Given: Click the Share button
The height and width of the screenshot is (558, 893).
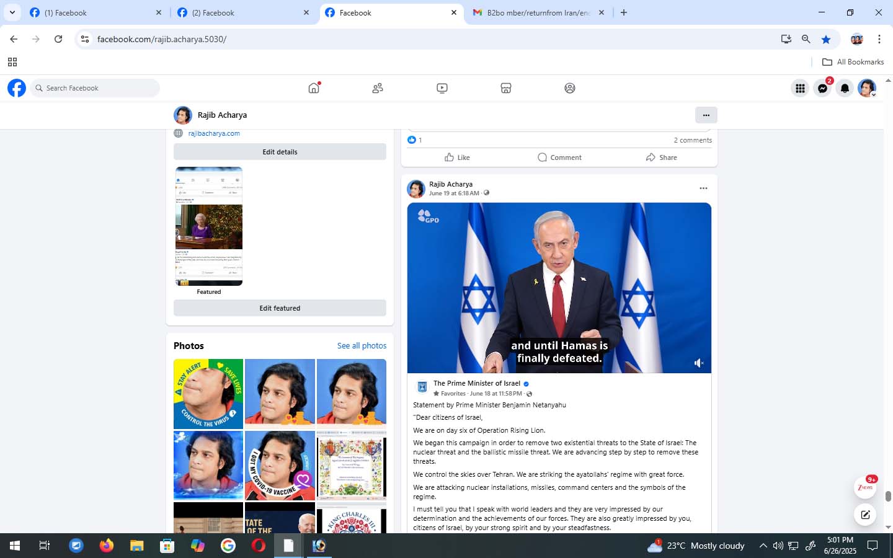Looking at the screenshot, I should click(x=662, y=157).
